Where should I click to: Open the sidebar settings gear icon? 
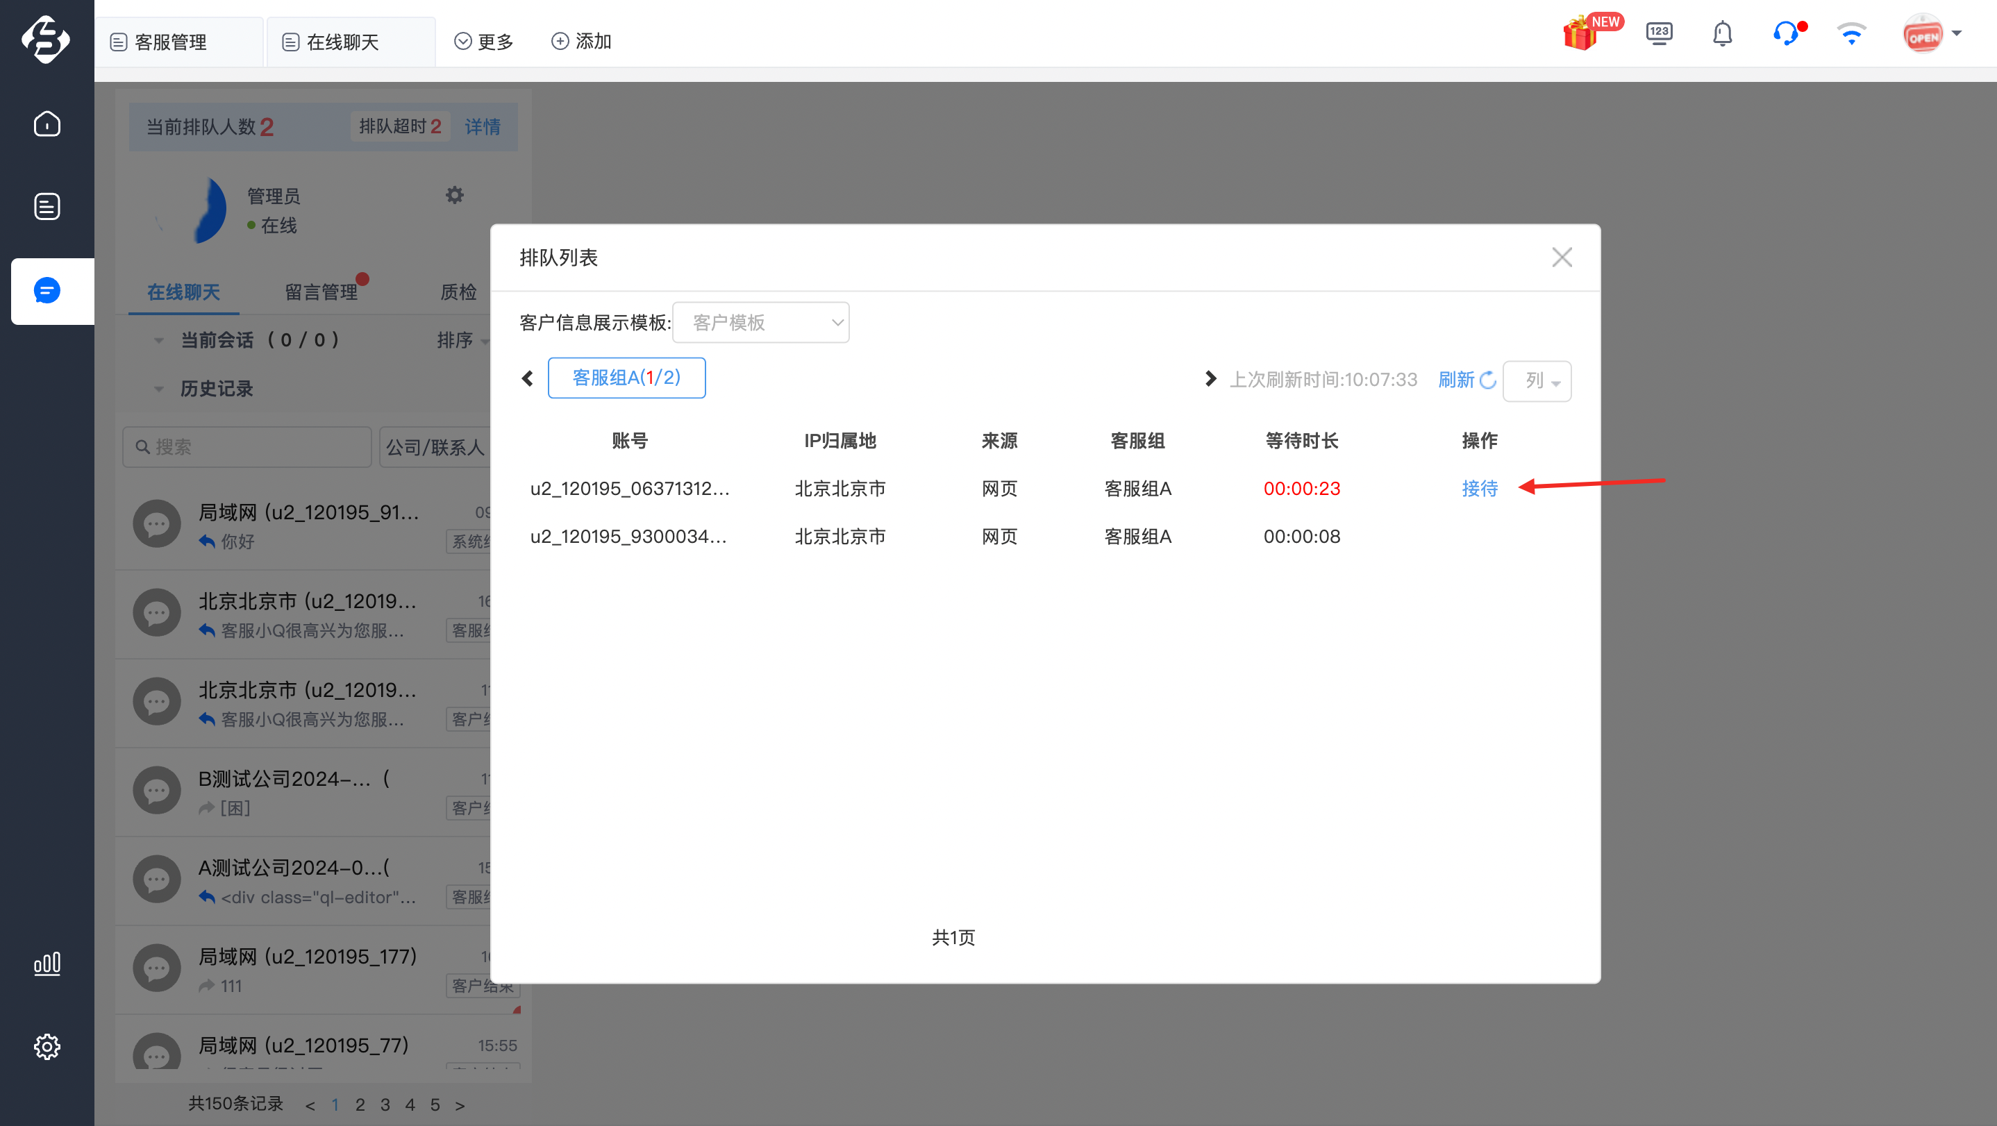tap(47, 1047)
